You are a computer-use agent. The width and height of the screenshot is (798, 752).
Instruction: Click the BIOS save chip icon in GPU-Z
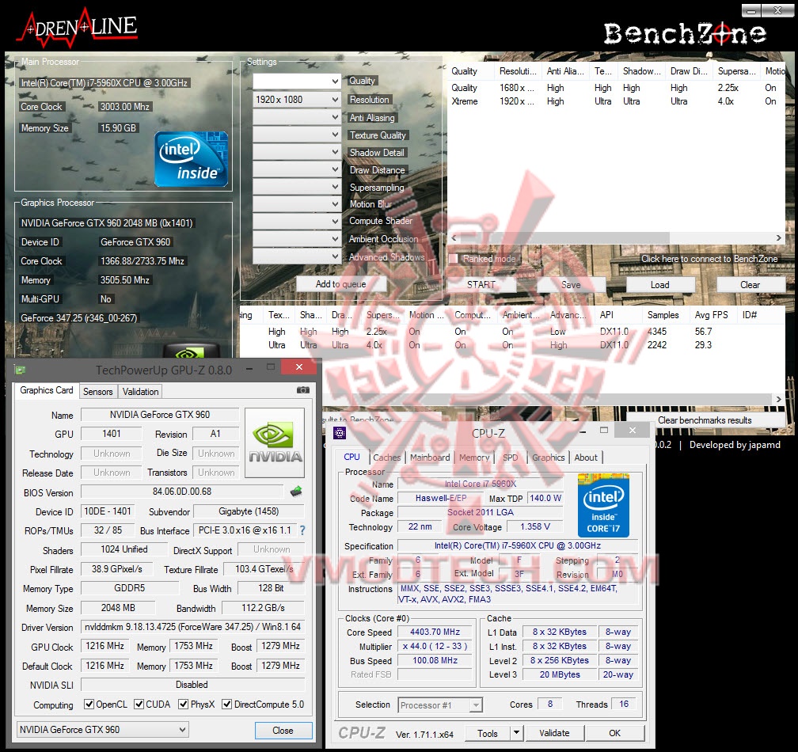click(x=296, y=492)
